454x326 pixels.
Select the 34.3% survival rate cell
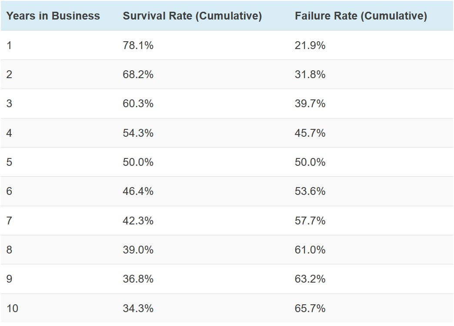pos(138,308)
